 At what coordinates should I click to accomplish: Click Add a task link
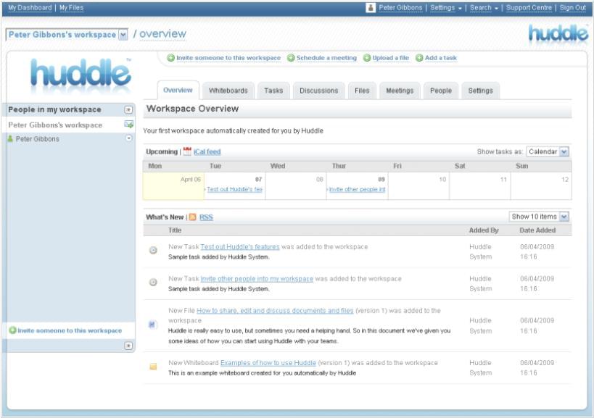pos(441,58)
